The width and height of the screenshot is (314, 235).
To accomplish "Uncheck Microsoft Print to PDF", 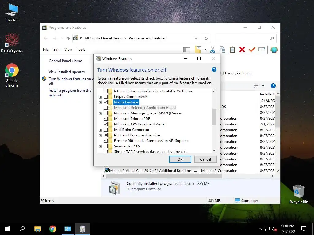I will click(105, 119).
